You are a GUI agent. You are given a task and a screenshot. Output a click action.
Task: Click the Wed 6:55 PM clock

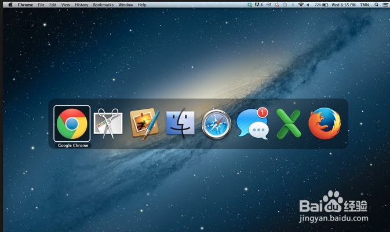(x=344, y=5)
